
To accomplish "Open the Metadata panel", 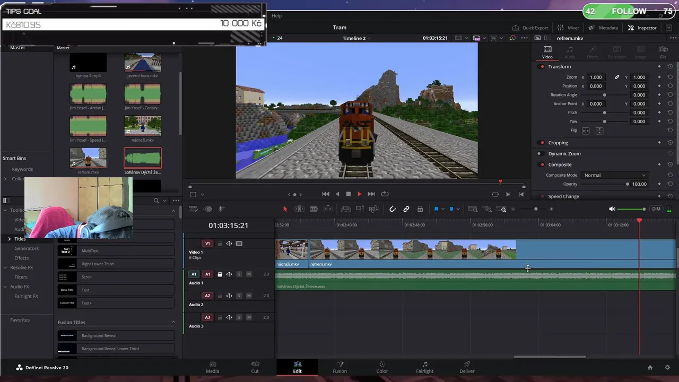I will (x=603, y=28).
